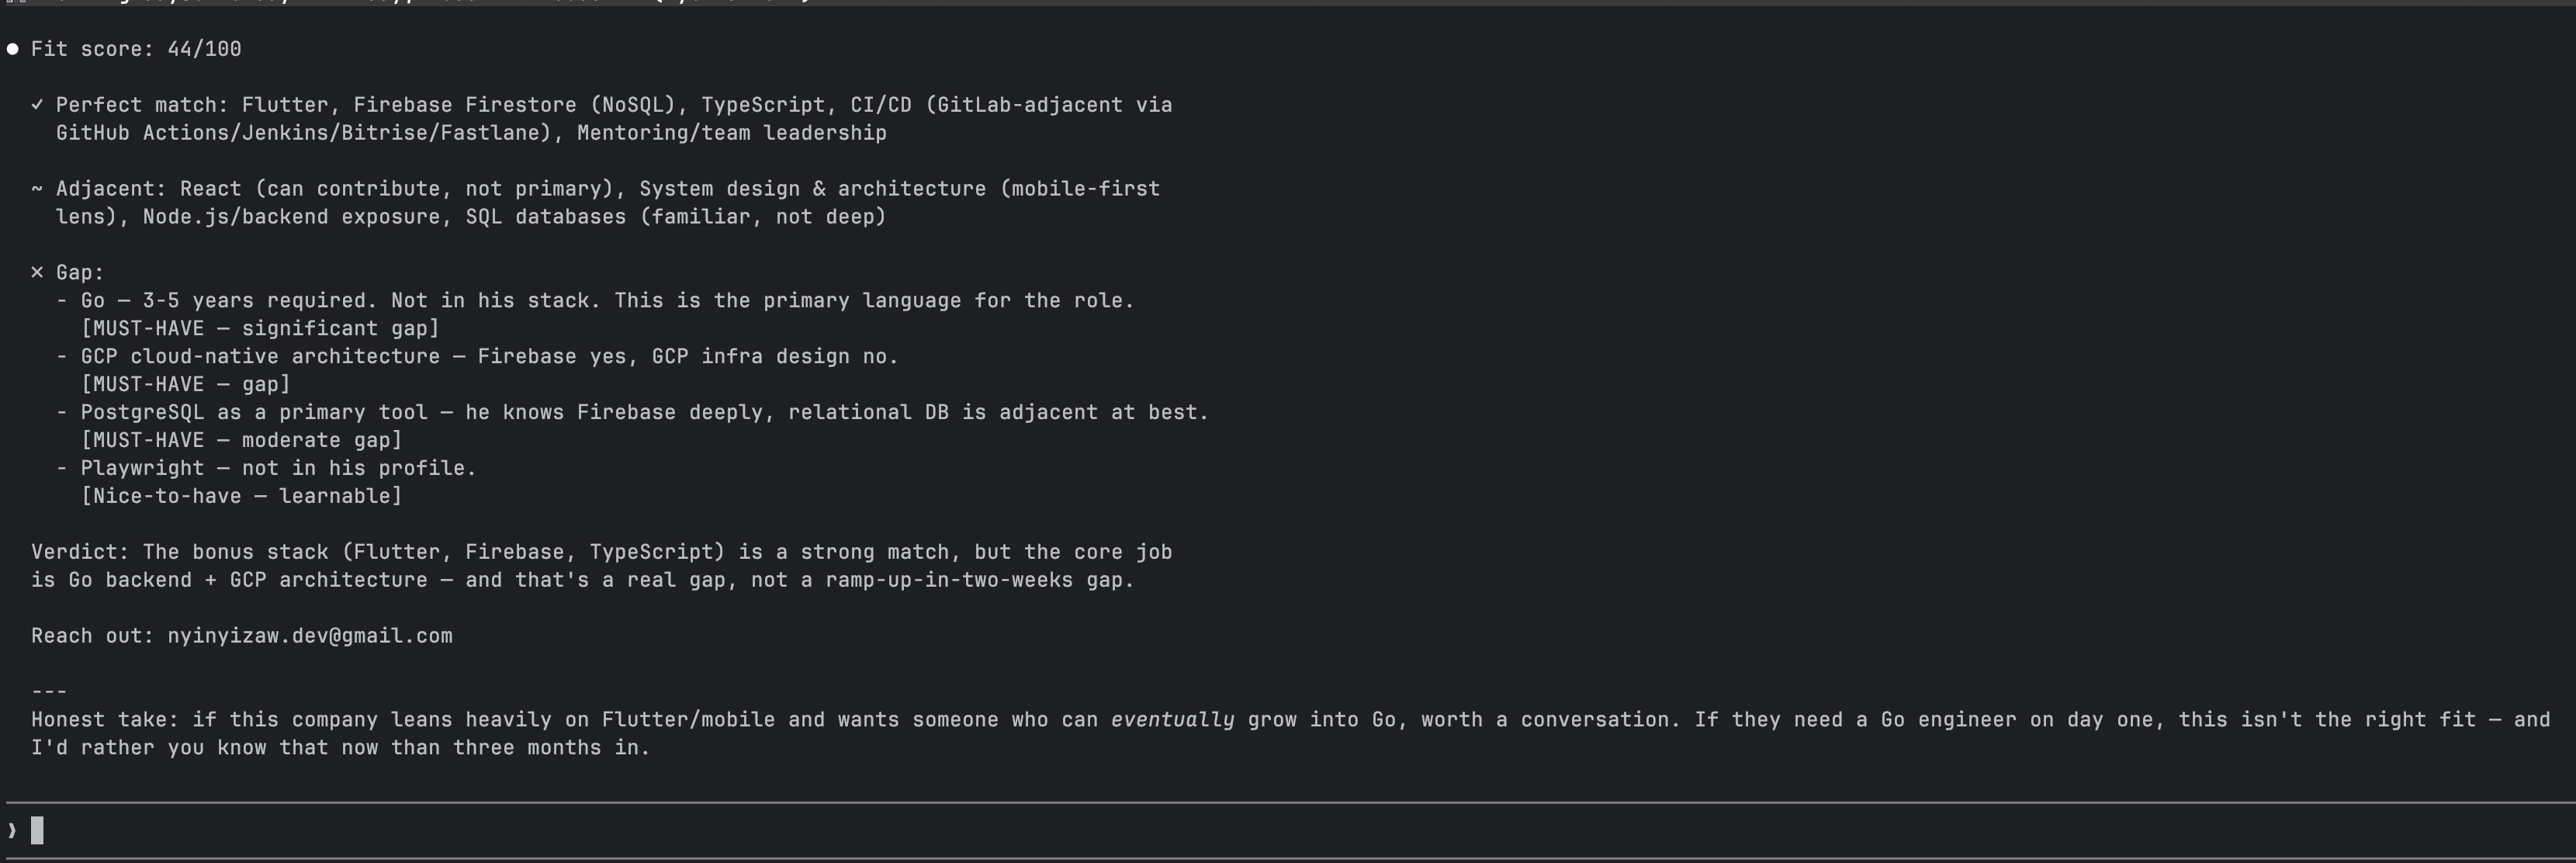This screenshot has width=2576, height=863.
Task: Click the word Verdict
Action: coord(79,552)
